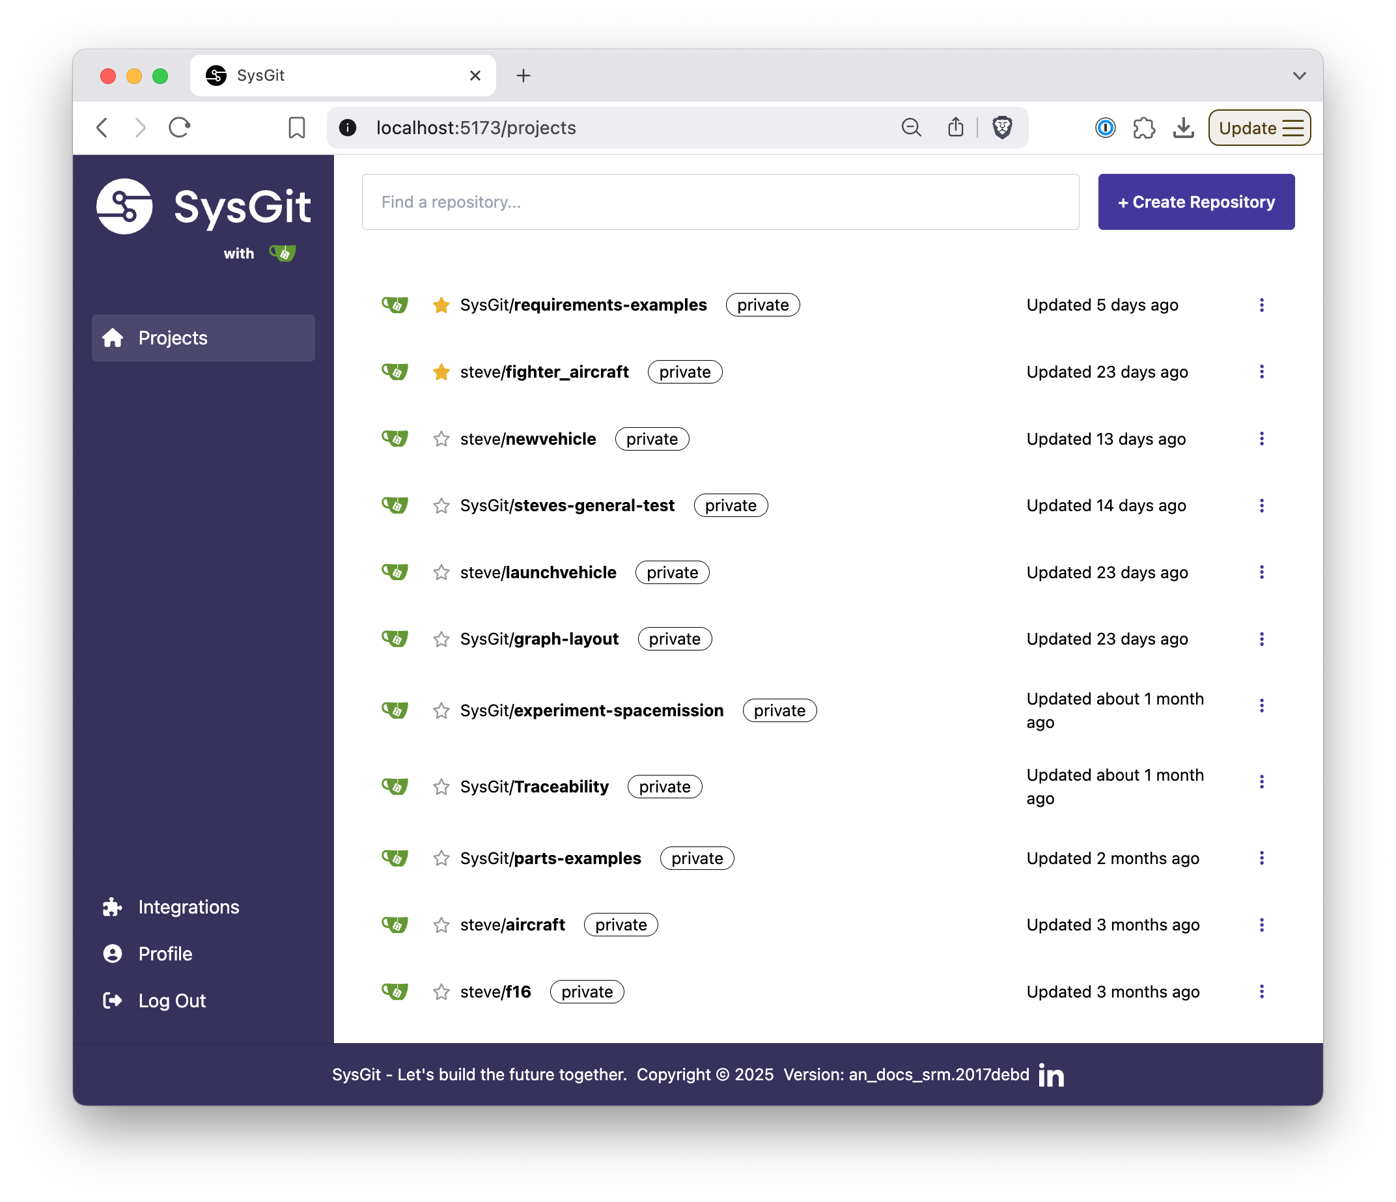The width and height of the screenshot is (1396, 1202).
Task: Unstar the steve/fighter_aircraft repository
Action: click(441, 371)
